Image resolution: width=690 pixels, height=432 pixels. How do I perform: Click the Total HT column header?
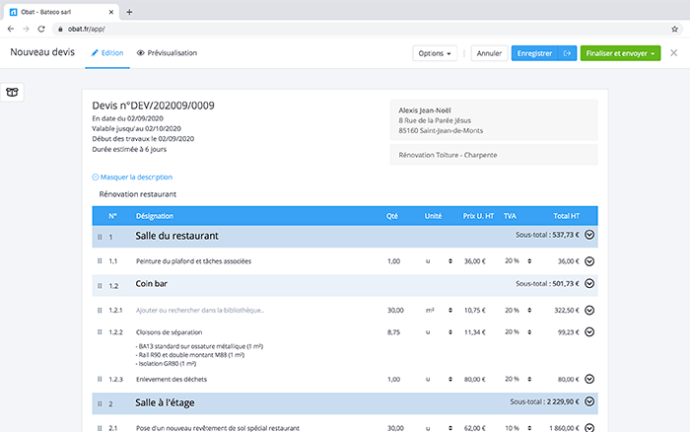[x=567, y=216]
